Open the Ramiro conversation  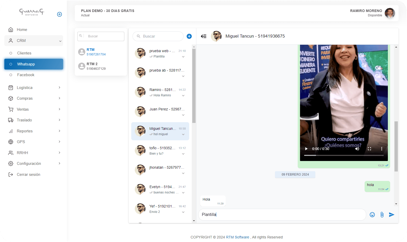coord(160,92)
